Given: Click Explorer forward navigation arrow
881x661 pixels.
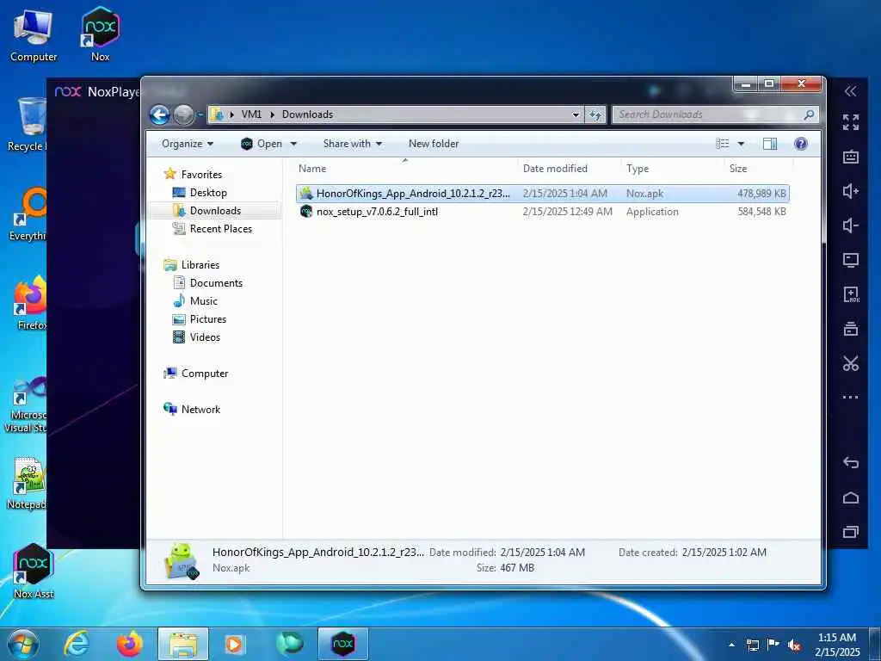Looking at the screenshot, I should 183,114.
